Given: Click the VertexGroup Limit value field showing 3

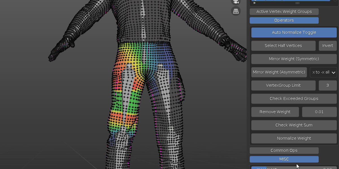Looking at the screenshot, I should pos(328,85).
